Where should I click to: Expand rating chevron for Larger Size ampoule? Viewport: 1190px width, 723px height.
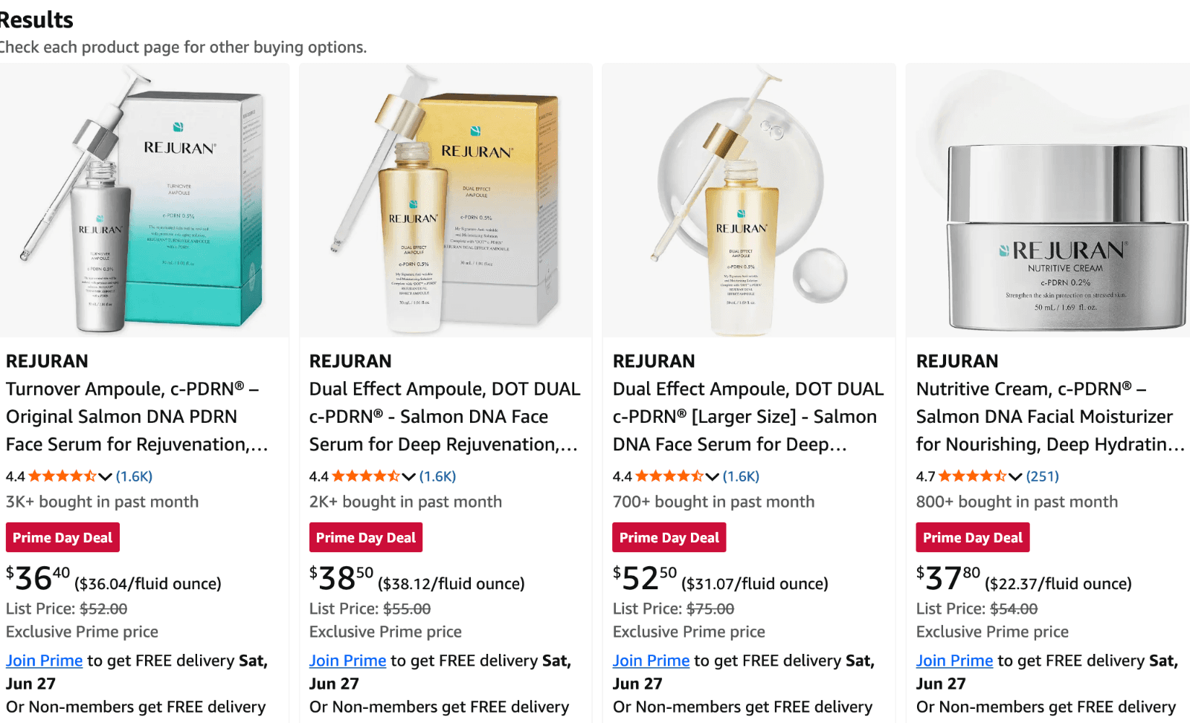712,476
